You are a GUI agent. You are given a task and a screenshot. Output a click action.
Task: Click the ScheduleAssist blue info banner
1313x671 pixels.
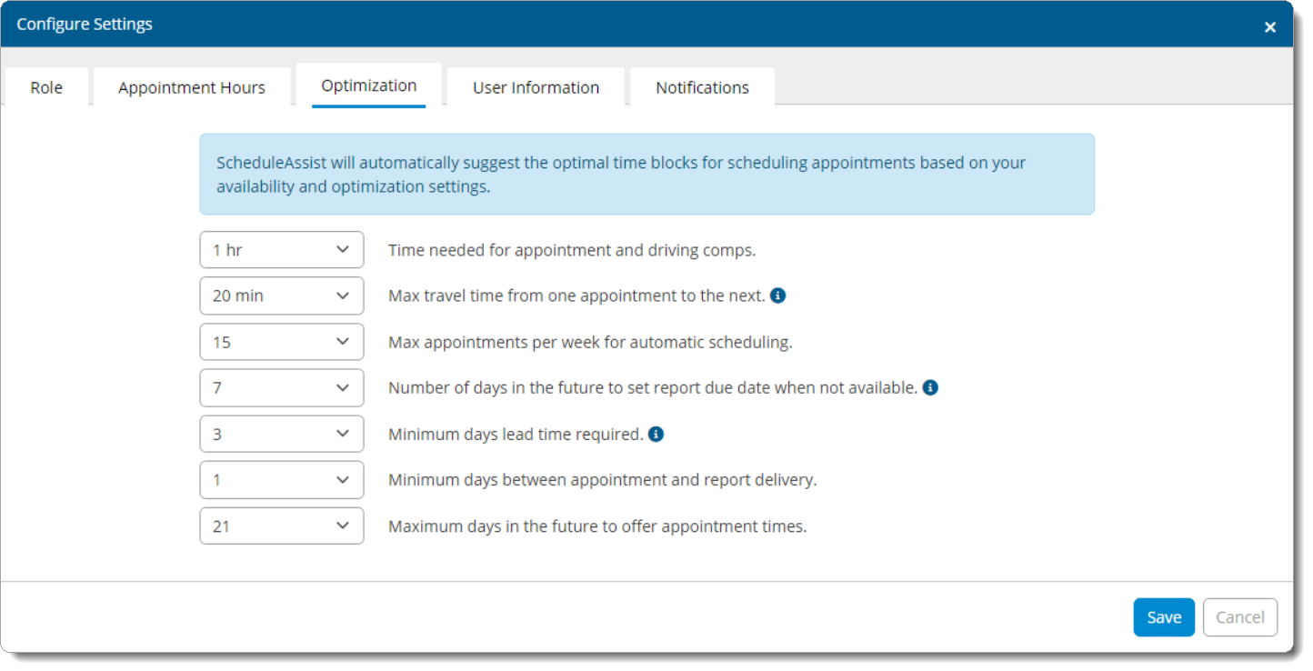coord(646,175)
